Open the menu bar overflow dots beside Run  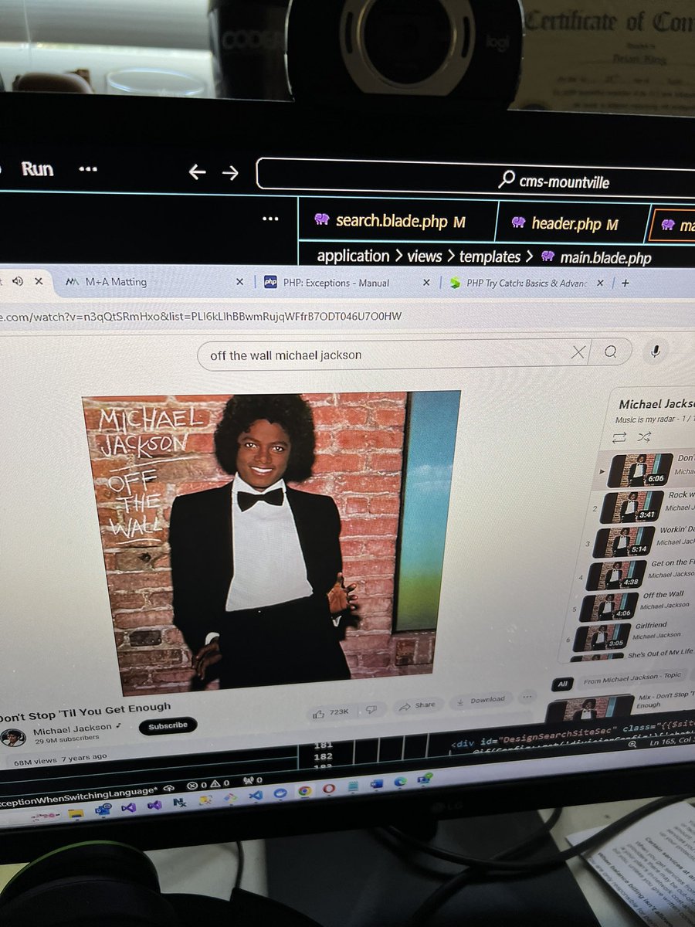tap(89, 169)
